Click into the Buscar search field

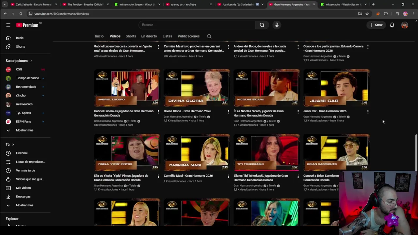click(197, 25)
